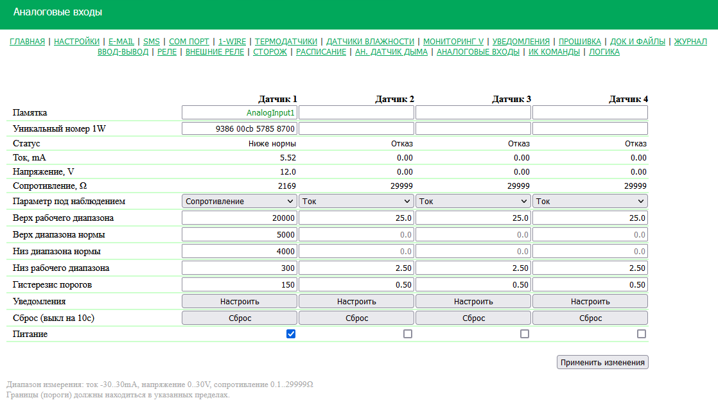Open Датчик 1 parameter dropdown showing Сопротивление

240,201
